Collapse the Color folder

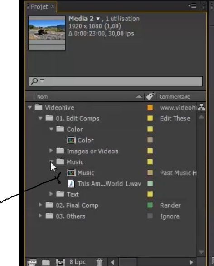tap(51, 129)
